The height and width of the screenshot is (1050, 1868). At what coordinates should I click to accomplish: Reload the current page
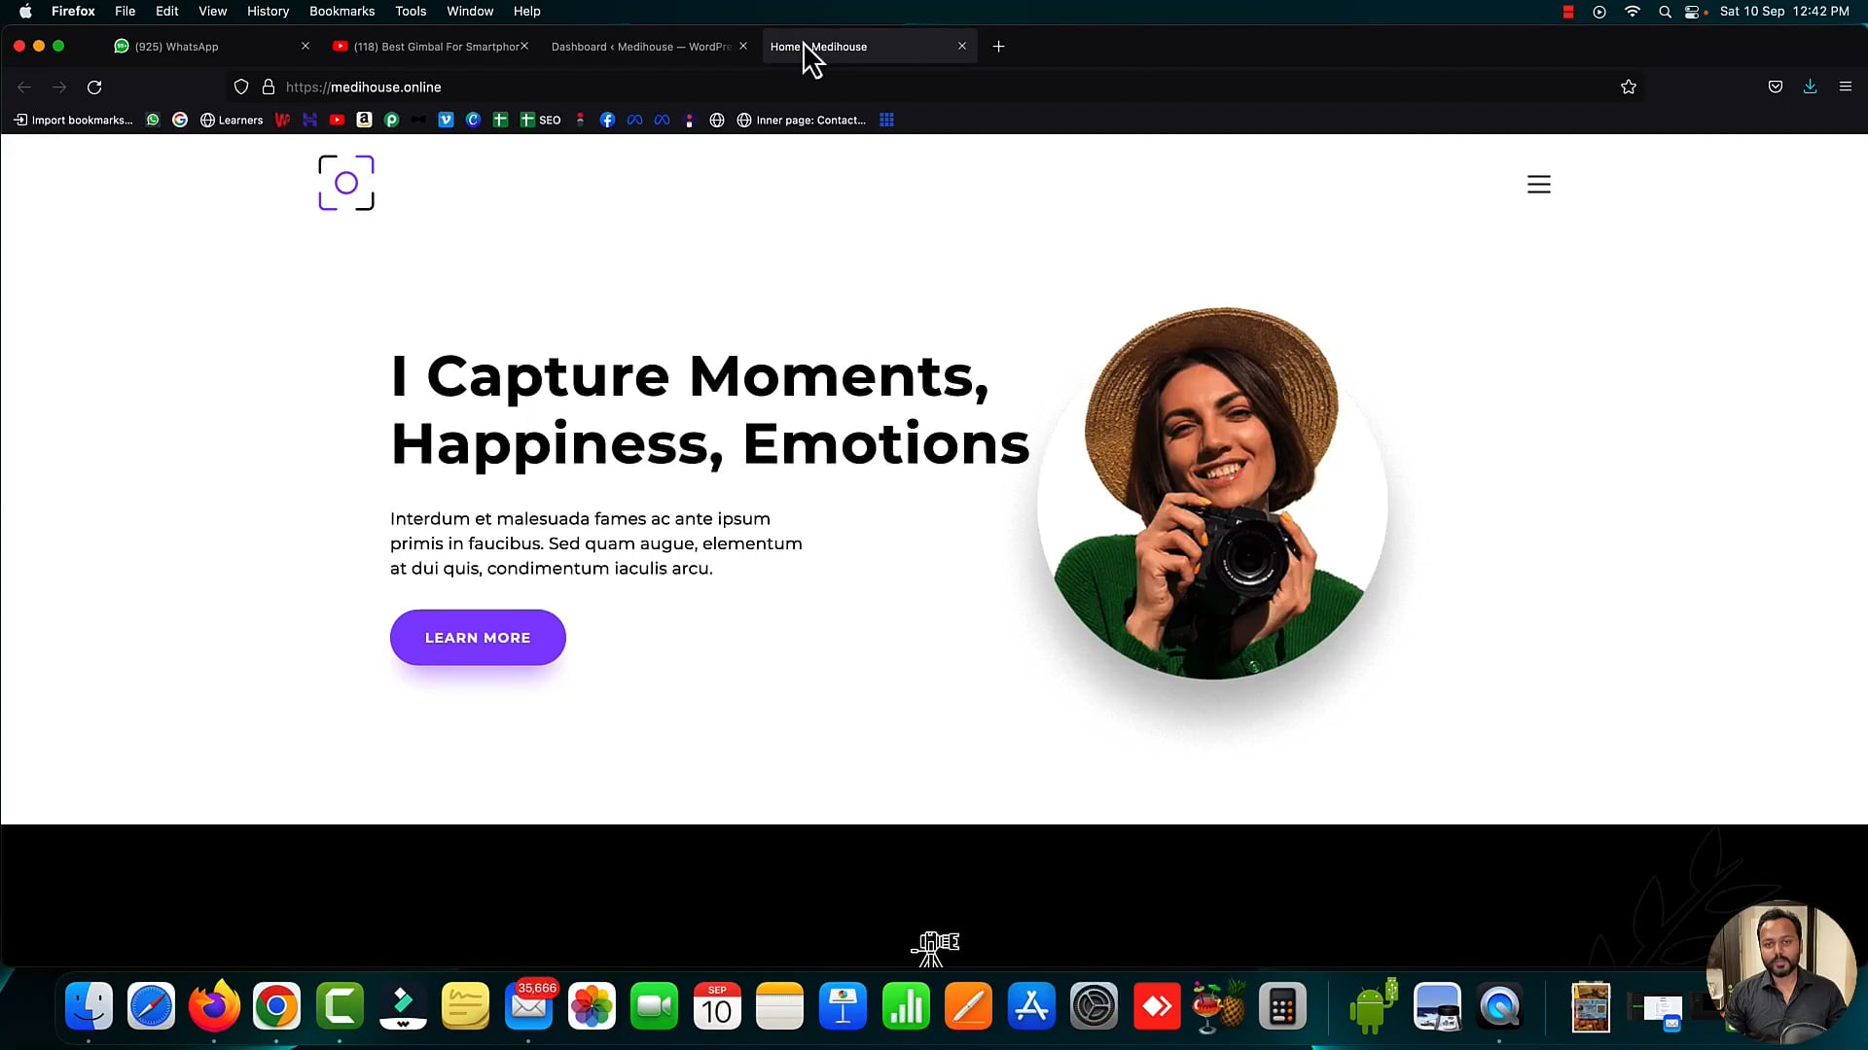point(94,87)
